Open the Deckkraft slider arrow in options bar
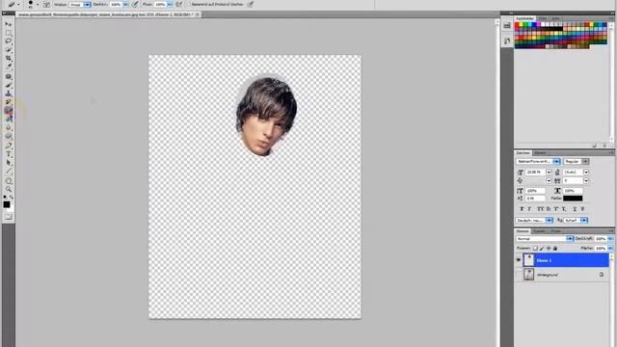Screen dimensions: 617x347 tap(126, 4)
